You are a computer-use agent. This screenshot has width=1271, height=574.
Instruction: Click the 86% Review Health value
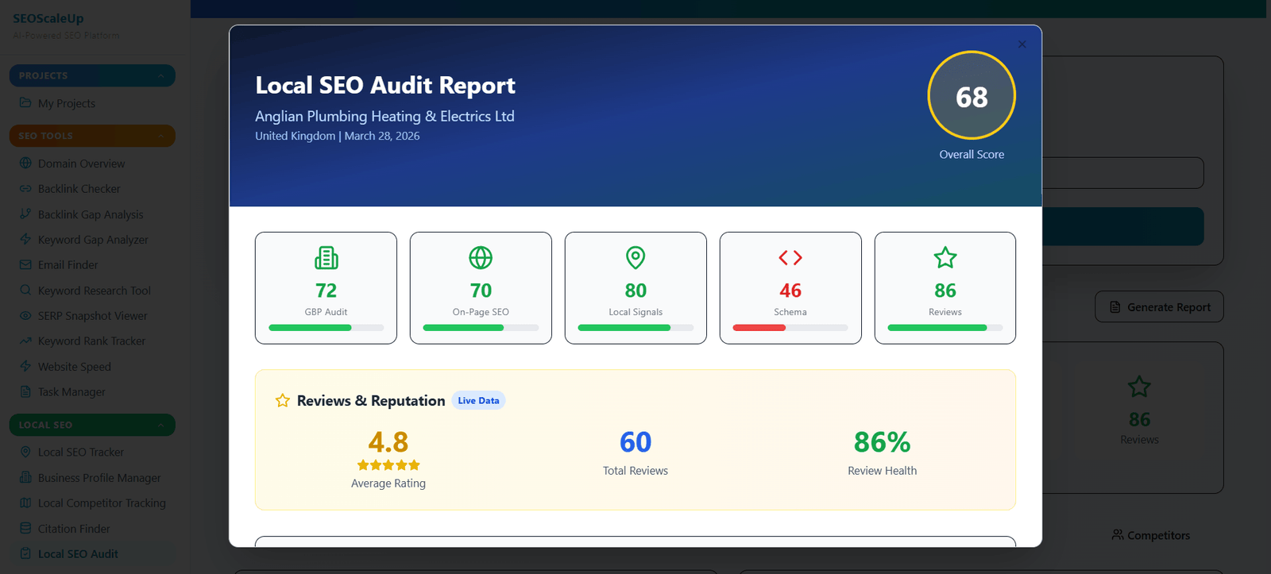click(882, 441)
